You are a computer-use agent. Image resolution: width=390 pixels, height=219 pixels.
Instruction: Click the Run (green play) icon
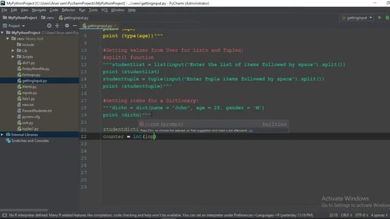point(380,18)
